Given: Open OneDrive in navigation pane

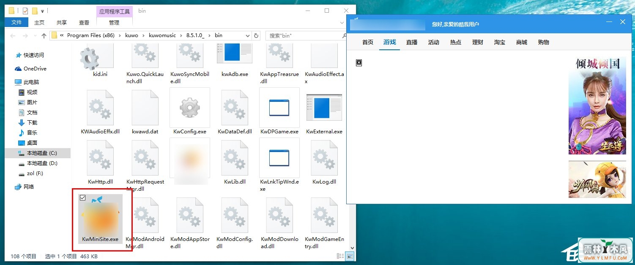Looking at the screenshot, I should point(35,69).
